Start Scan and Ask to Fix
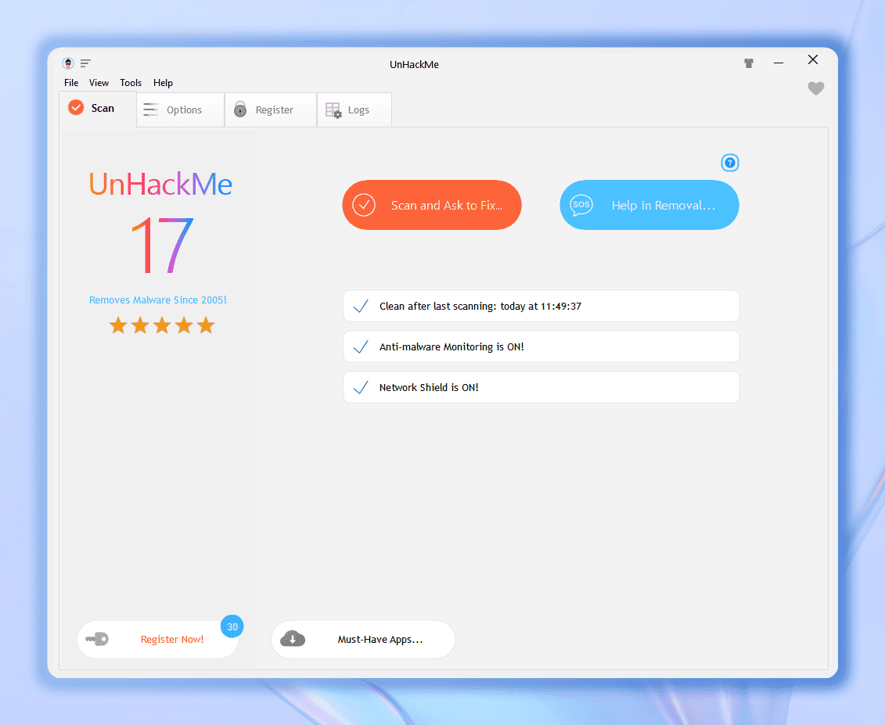 (432, 205)
